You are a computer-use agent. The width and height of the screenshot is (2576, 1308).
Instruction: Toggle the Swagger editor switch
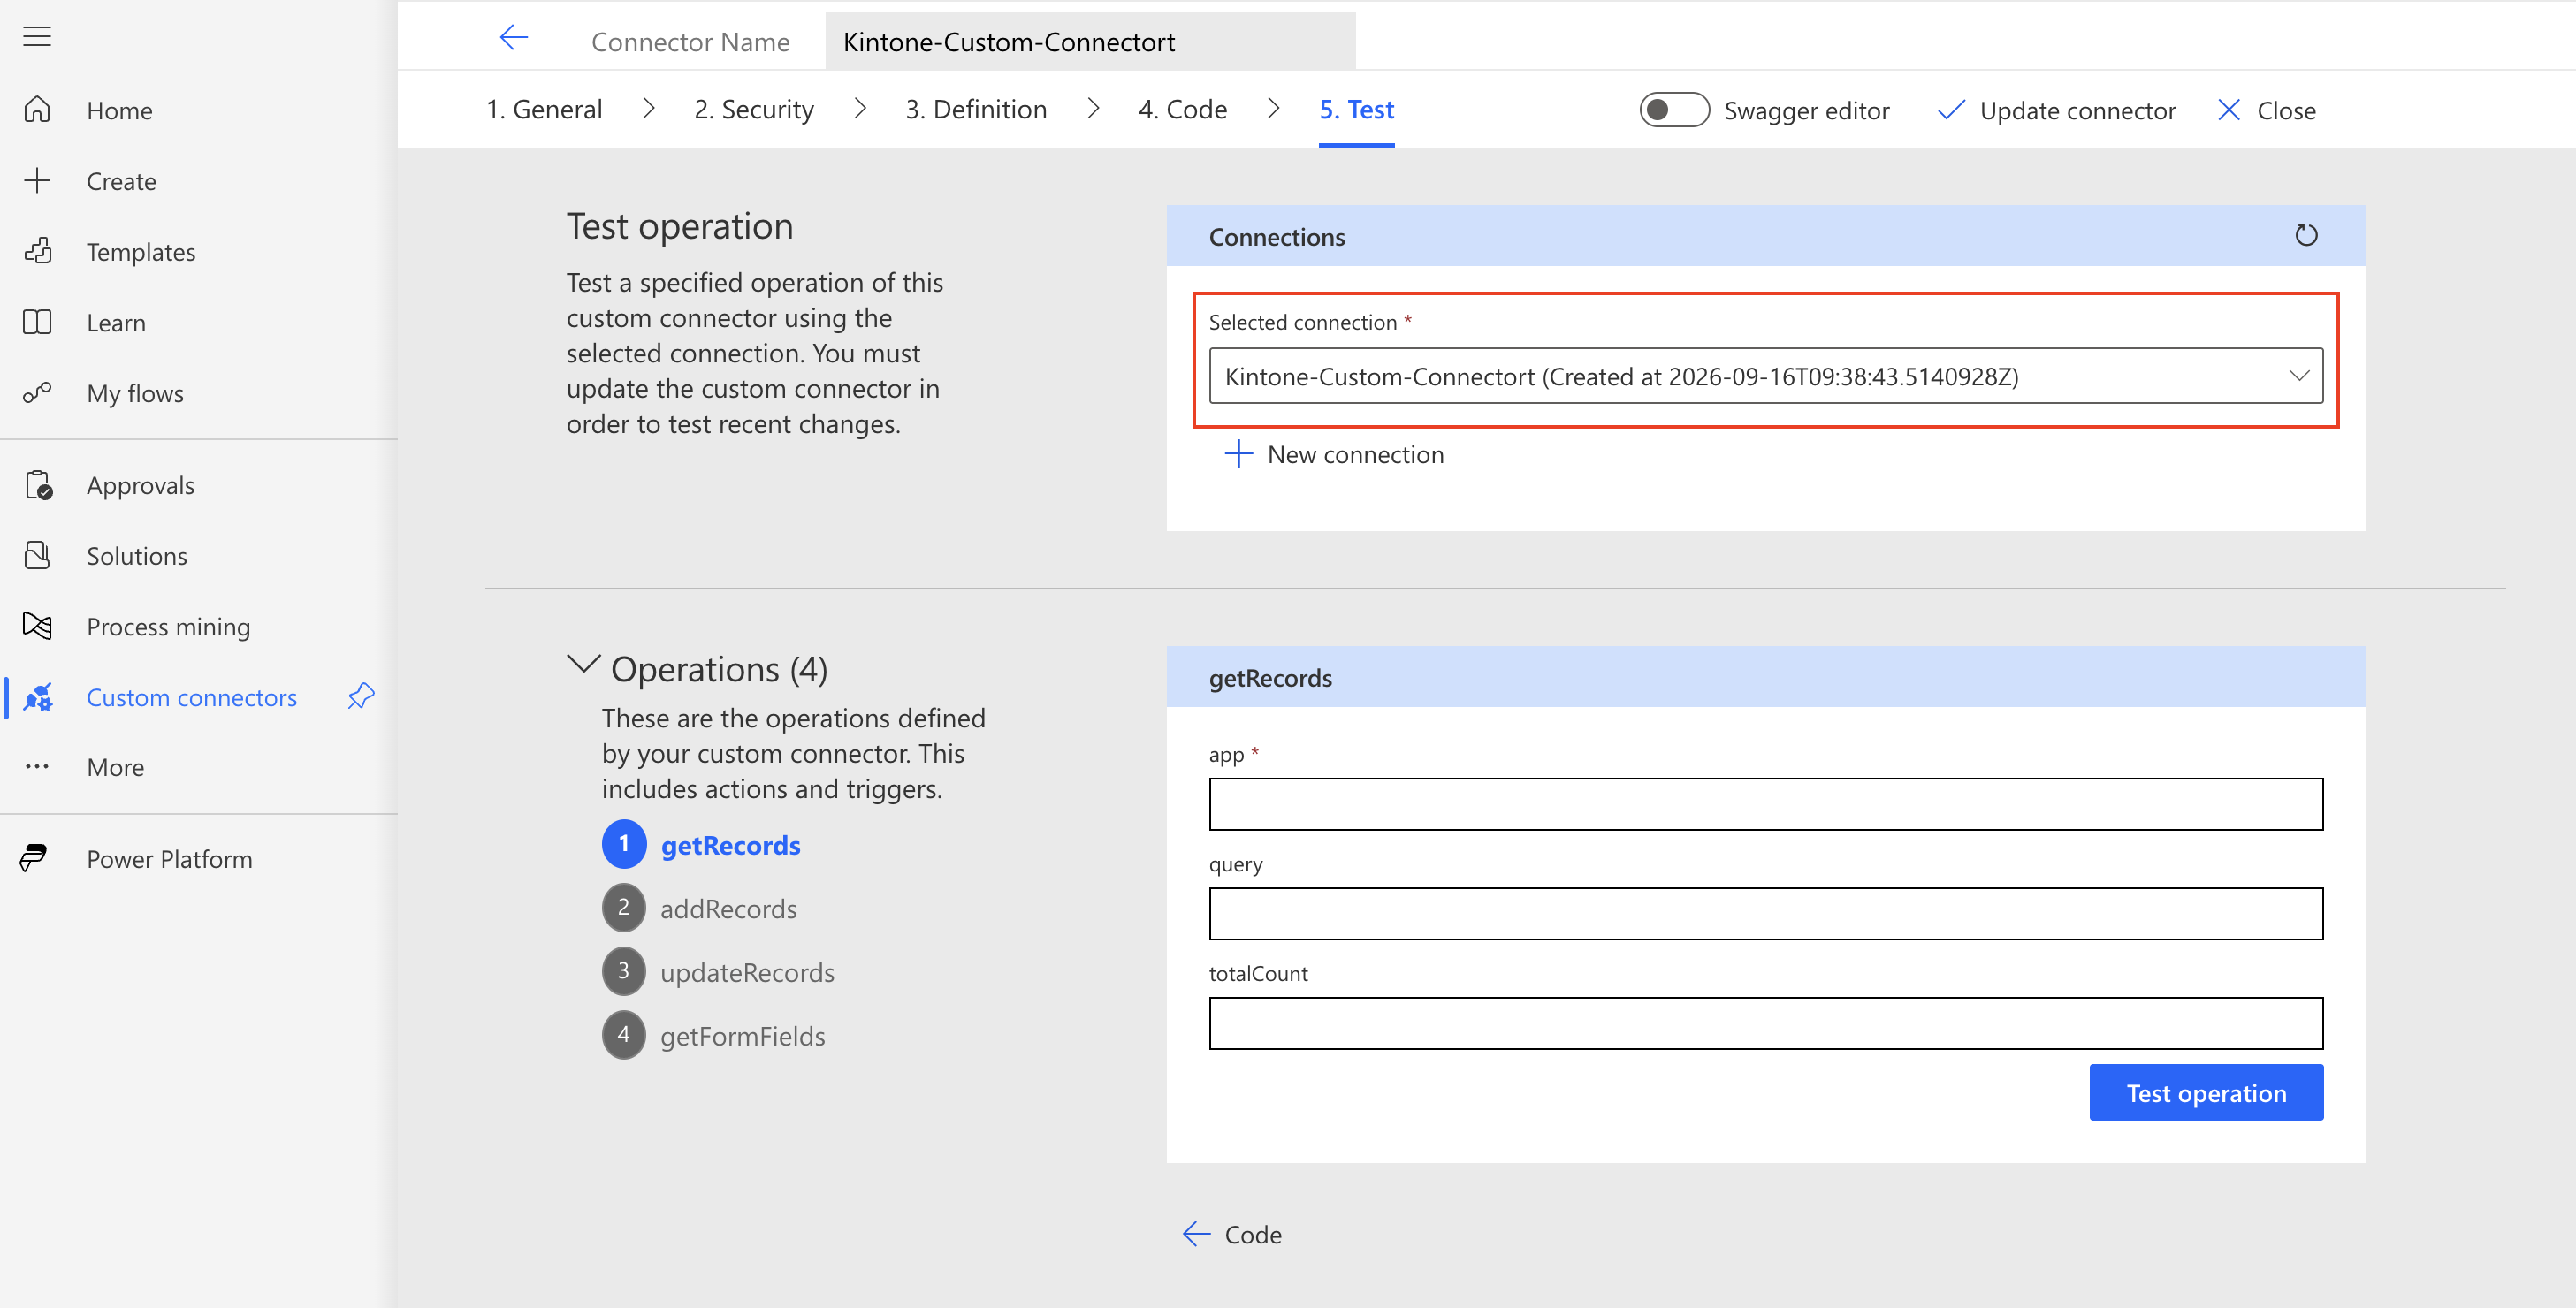(x=1674, y=109)
